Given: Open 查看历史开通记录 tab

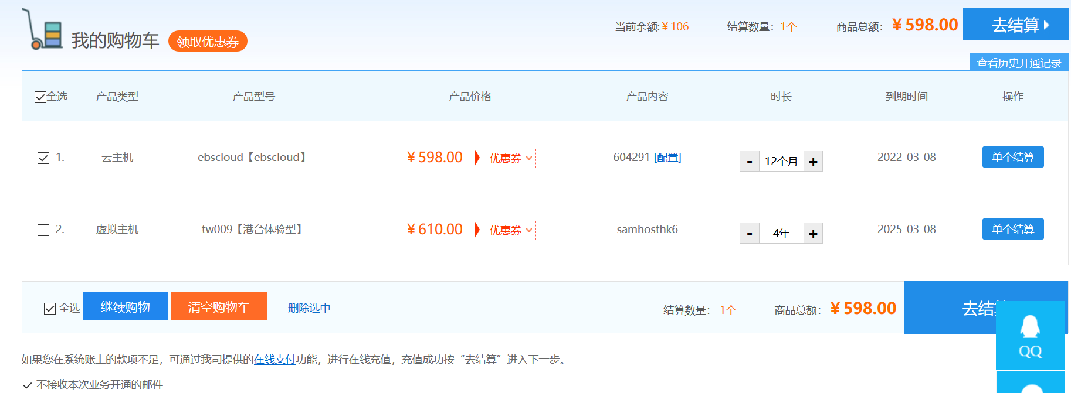Looking at the screenshot, I should point(1019,63).
